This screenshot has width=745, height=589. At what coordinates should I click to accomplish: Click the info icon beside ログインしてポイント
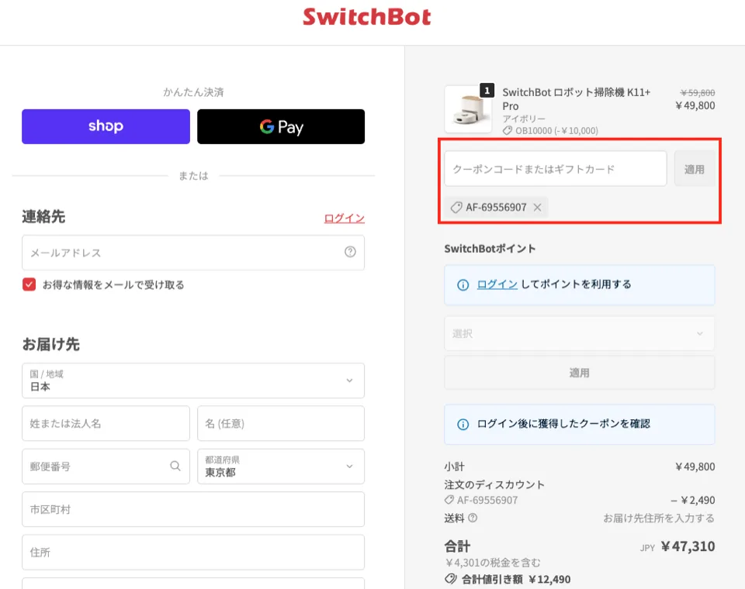click(x=463, y=284)
